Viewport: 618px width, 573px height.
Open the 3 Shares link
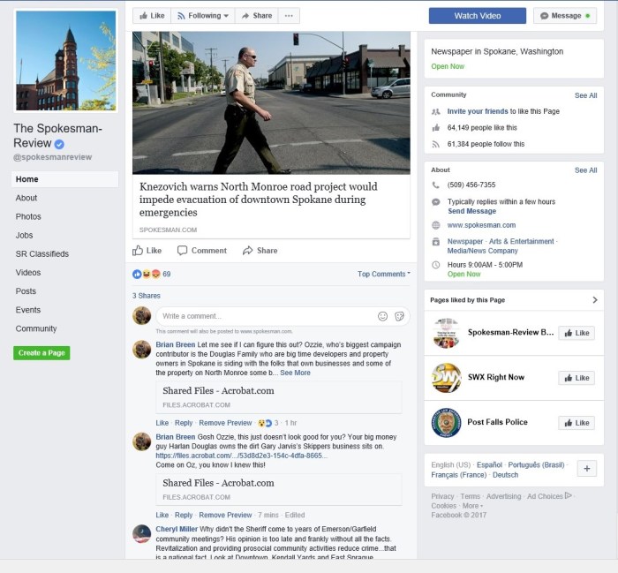pyautogui.click(x=147, y=296)
